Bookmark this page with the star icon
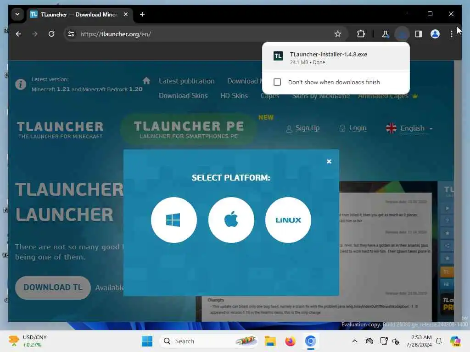The image size is (470, 352). point(338,34)
